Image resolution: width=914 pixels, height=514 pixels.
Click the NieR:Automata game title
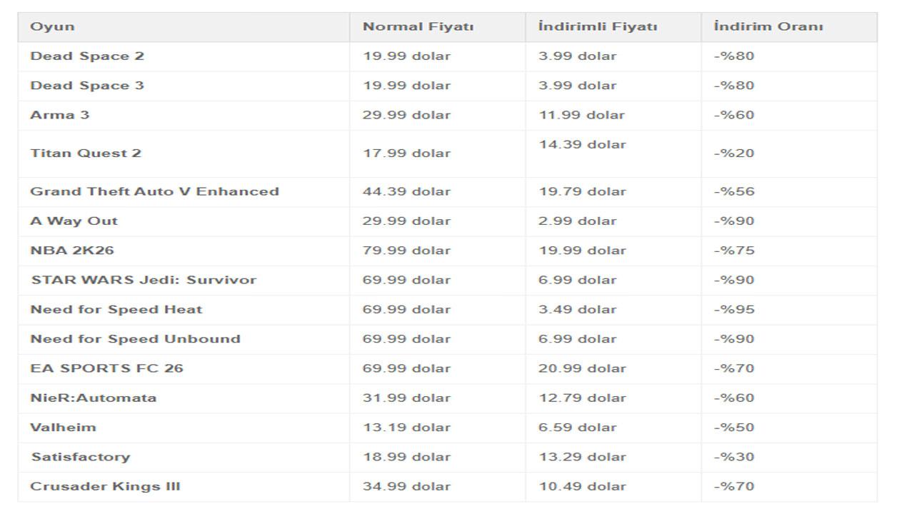tap(93, 398)
